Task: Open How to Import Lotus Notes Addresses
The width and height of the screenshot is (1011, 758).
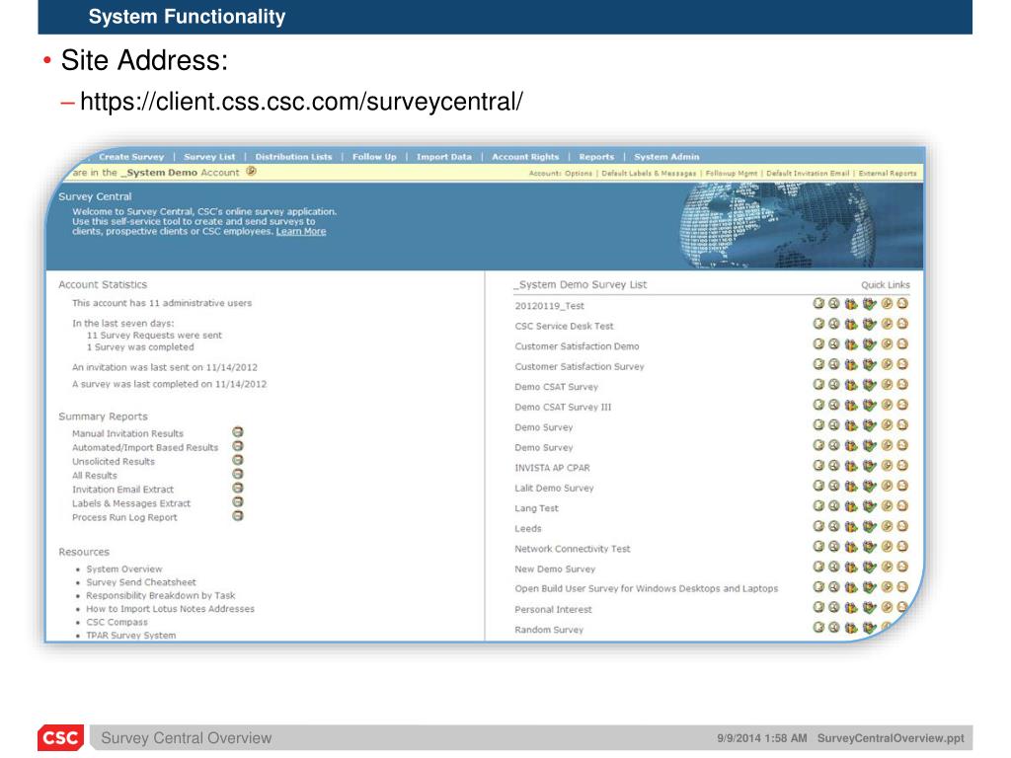Action: point(170,608)
